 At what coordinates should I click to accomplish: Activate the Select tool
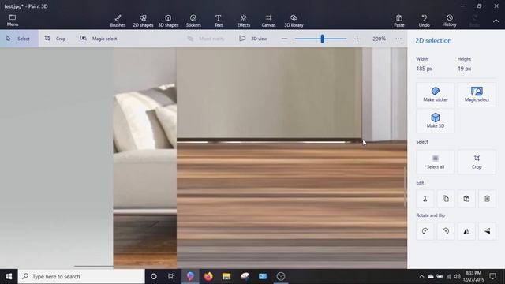(19, 39)
